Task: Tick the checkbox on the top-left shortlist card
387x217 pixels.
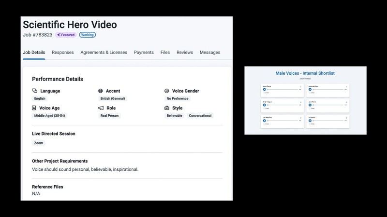Action: point(264,93)
